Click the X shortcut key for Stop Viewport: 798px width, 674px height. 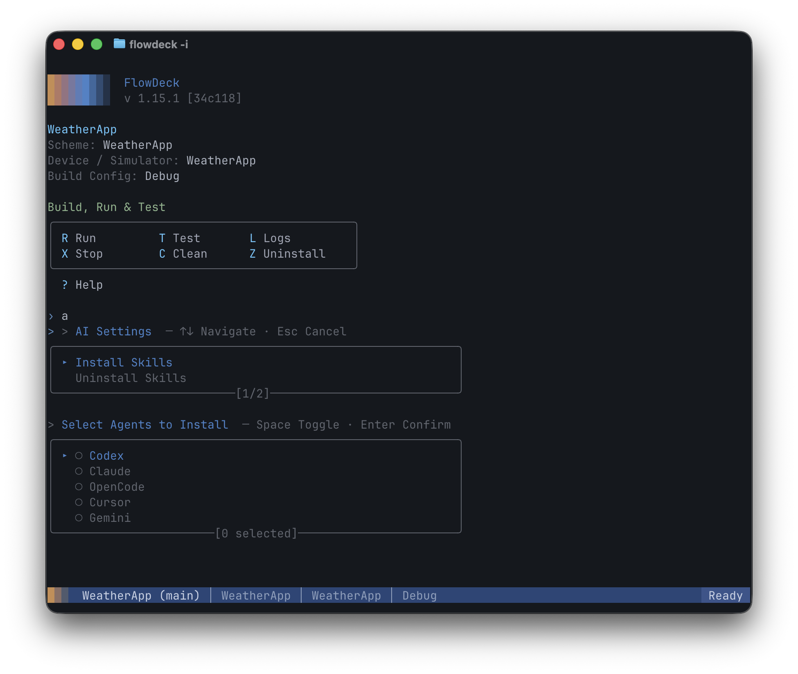tap(65, 254)
